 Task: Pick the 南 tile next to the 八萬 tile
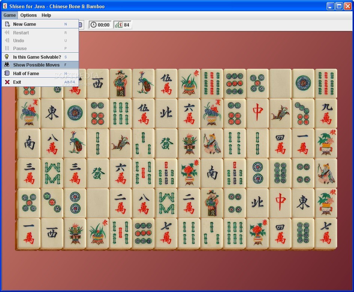click(29, 144)
